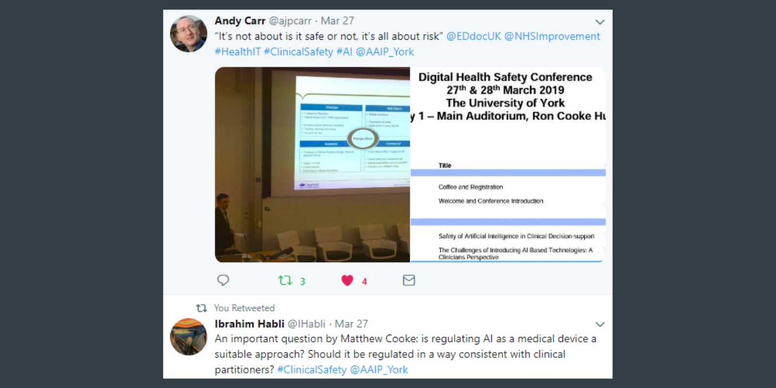The width and height of the screenshot is (776, 388).
Task: Open the #ClinicalSafety hashtag in Ibrahim's tweet
Action: [x=312, y=370]
